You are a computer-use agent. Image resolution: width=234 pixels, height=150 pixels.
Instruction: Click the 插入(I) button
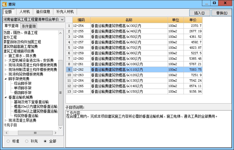pyautogui.click(x=200, y=13)
